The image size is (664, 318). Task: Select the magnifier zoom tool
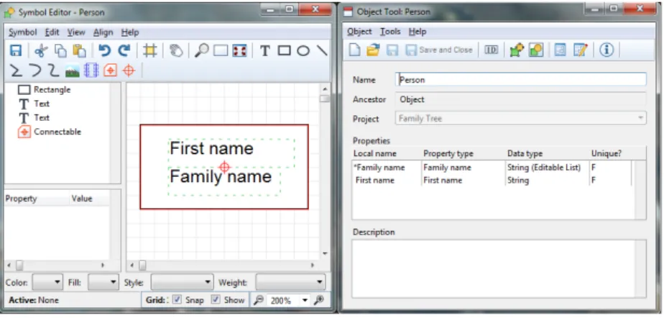tap(201, 51)
